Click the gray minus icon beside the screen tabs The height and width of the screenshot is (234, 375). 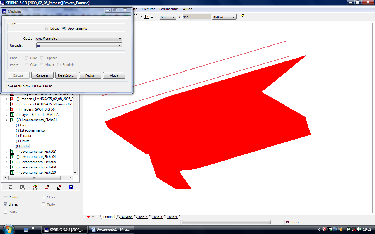[x=93, y=217]
